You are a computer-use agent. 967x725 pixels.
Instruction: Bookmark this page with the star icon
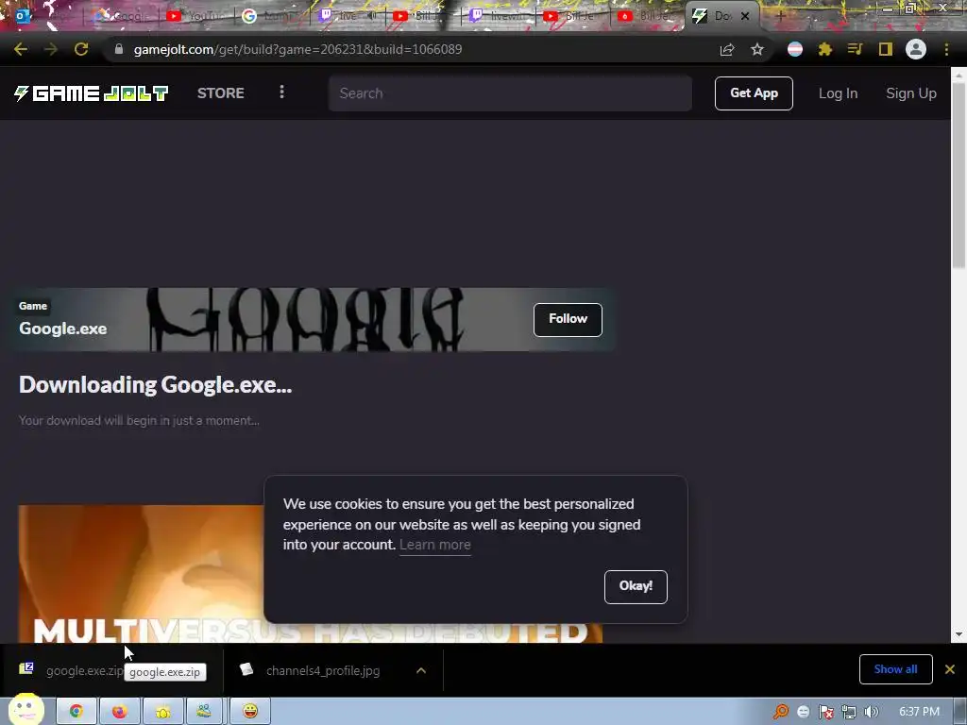point(757,49)
